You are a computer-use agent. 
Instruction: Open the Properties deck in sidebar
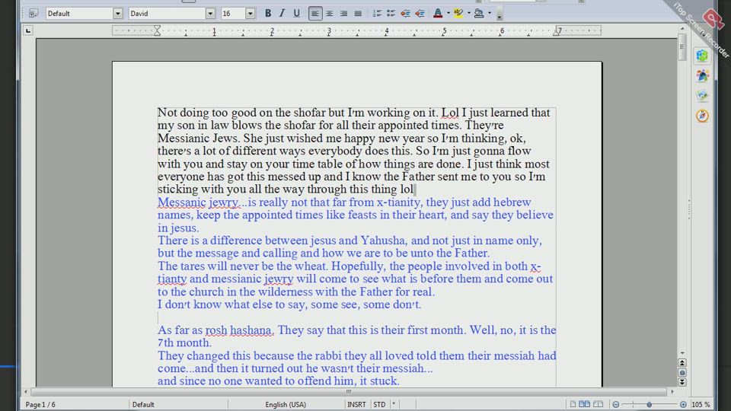[702, 56]
